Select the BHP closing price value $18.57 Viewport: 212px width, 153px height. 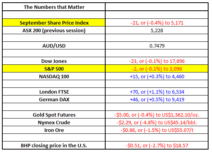tap(157, 145)
